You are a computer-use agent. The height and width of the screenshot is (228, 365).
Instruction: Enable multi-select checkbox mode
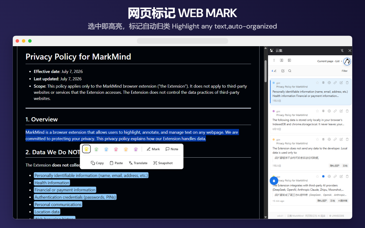tap(283, 71)
